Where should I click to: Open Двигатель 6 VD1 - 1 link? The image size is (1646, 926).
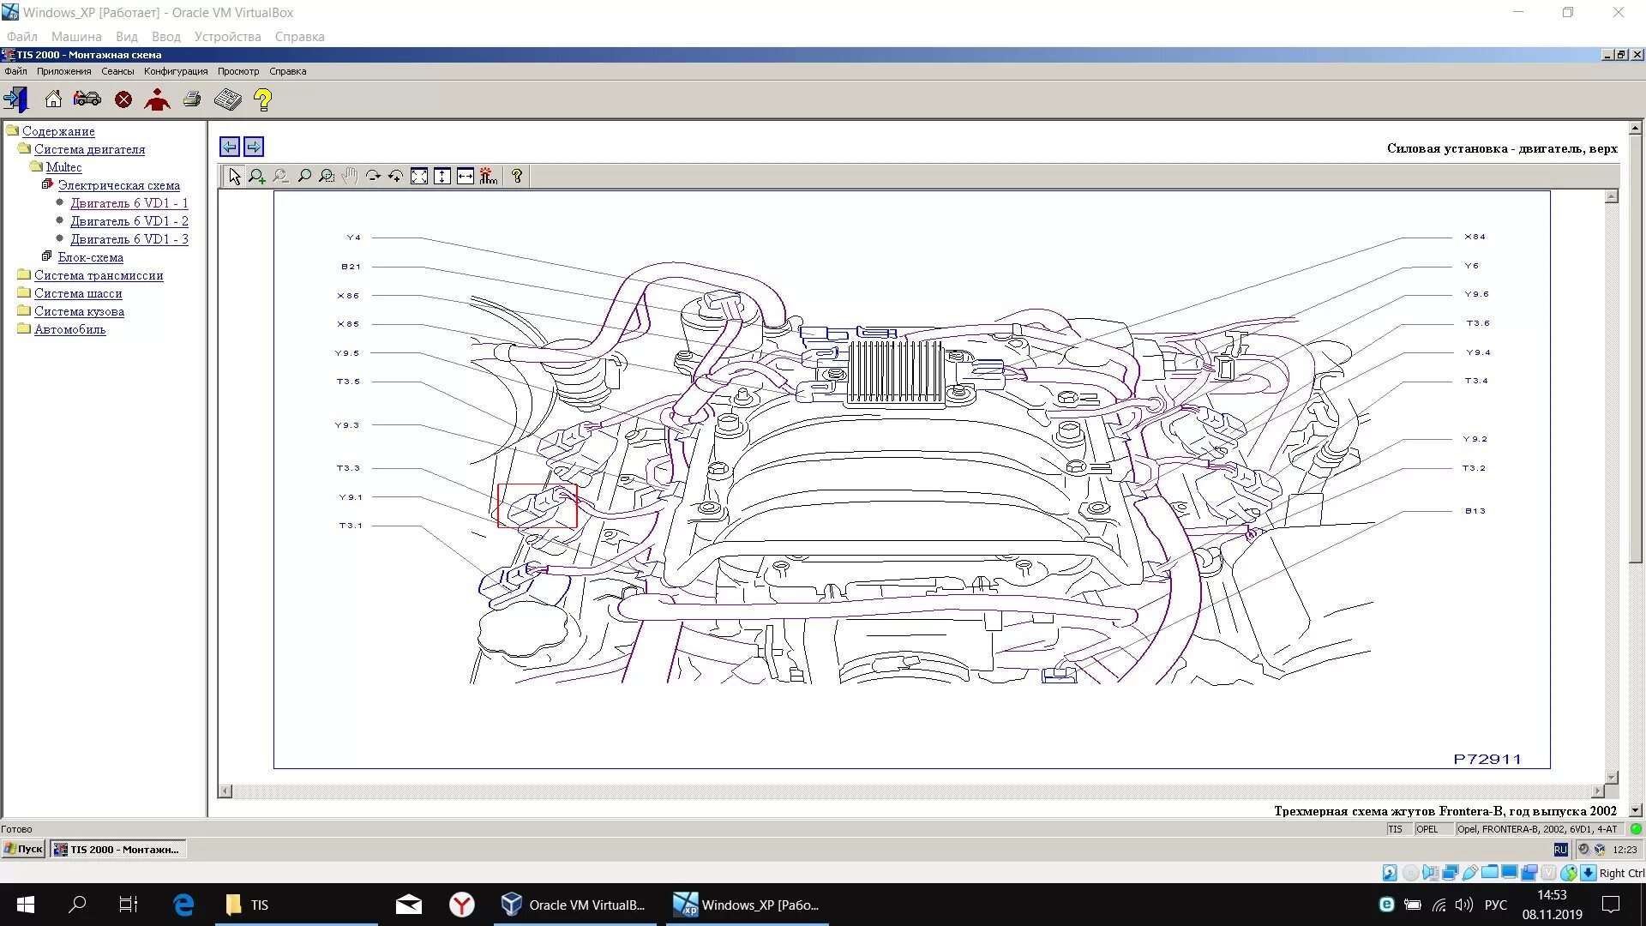click(129, 203)
